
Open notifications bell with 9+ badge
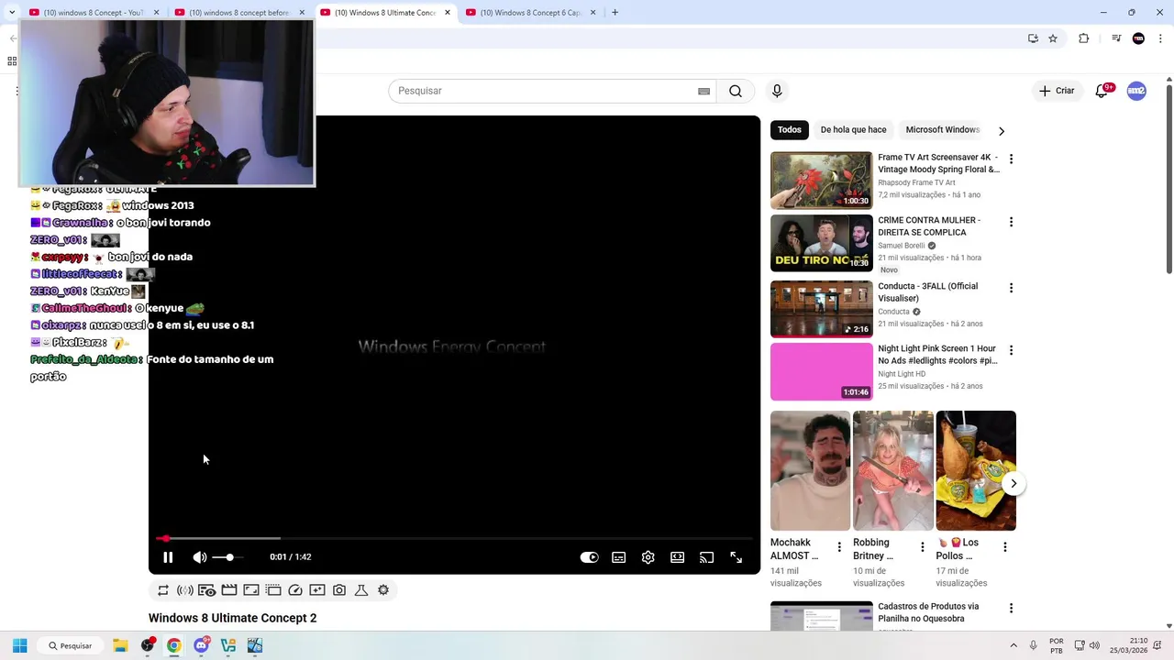click(x=1102, y=91)
